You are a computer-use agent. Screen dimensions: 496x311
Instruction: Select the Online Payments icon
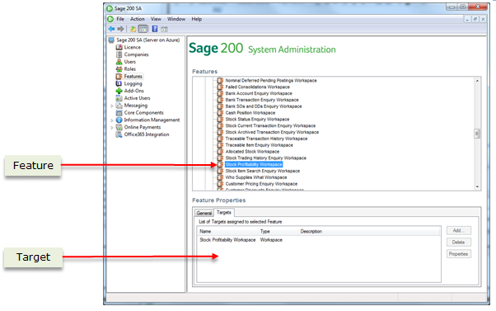click(x=119, y=127)
